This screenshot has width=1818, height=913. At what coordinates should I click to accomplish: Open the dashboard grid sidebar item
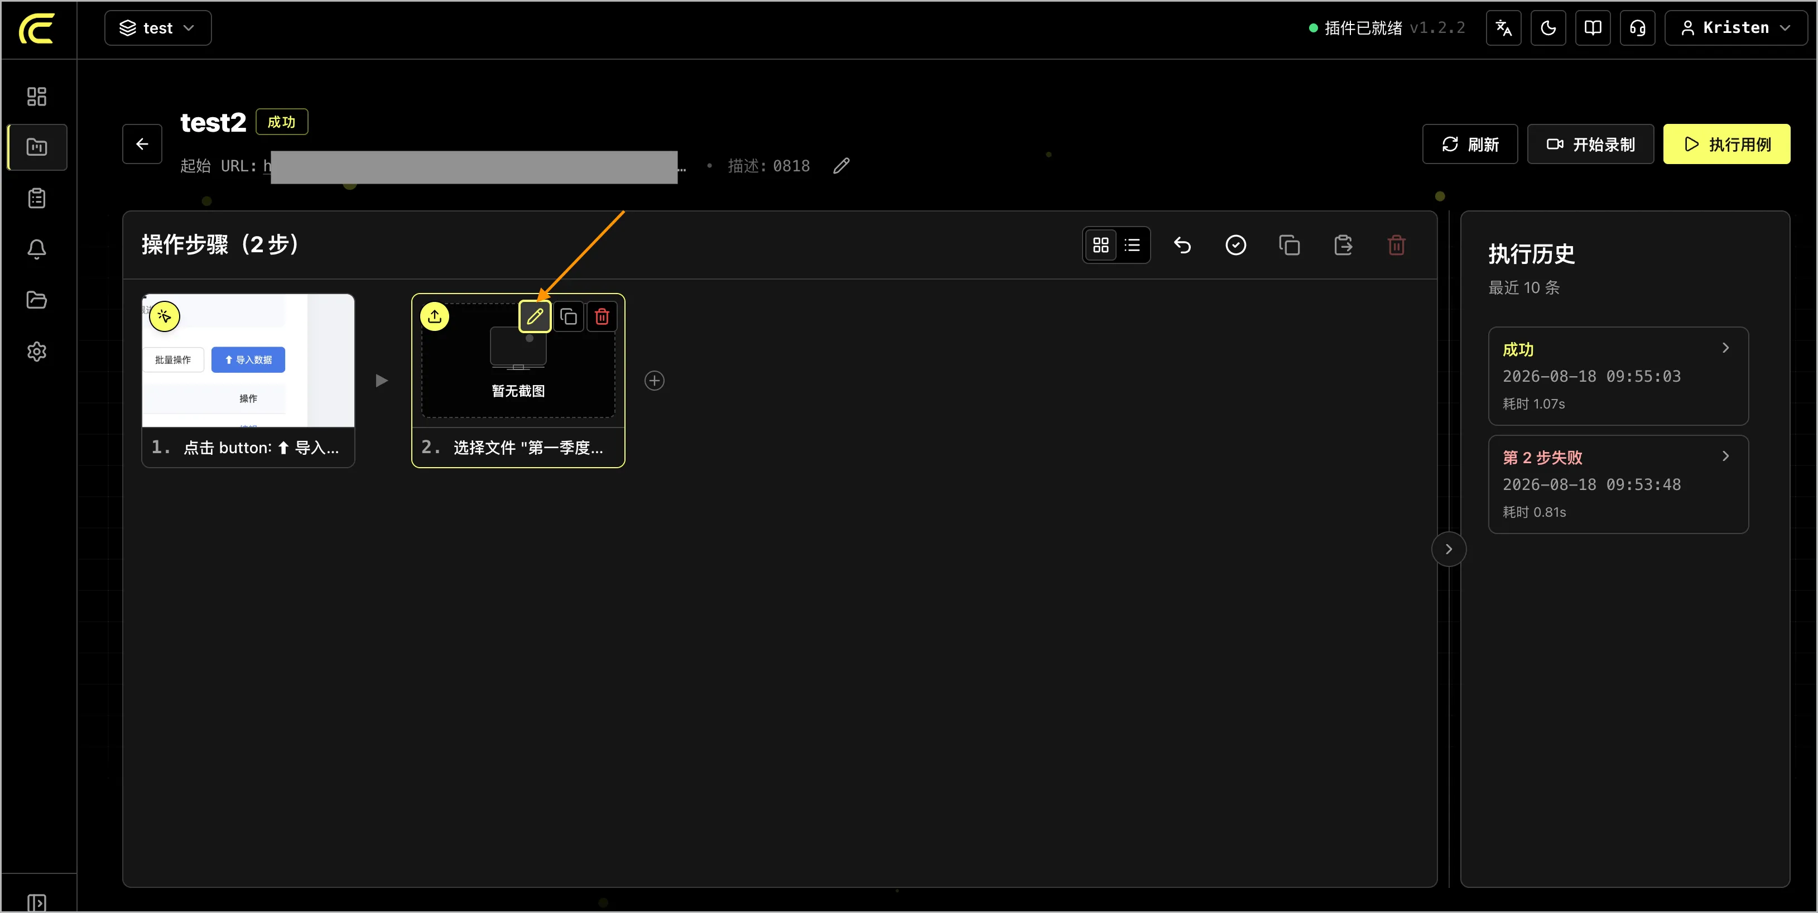pos(37,97)
